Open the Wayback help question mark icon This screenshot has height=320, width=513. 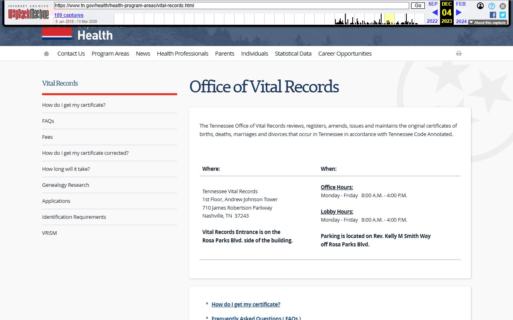pyautogui.click(x=492, y=6)
